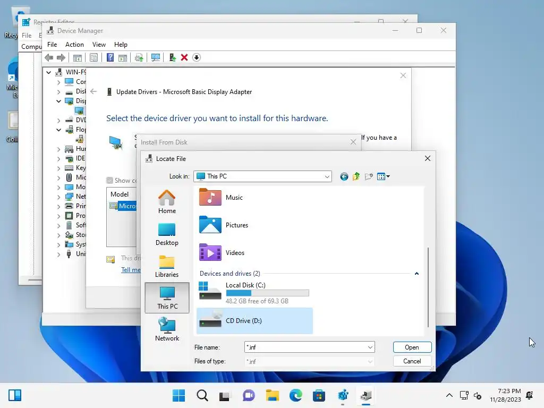Go back in the Update Drivers wizard
This screenshot has height=408, width=544.
(x=93, y=91)
